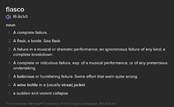This screenshot has height=107, width=174.
Task: Click 'Some effort that went quite wrong.'
Action: point(106,77)
